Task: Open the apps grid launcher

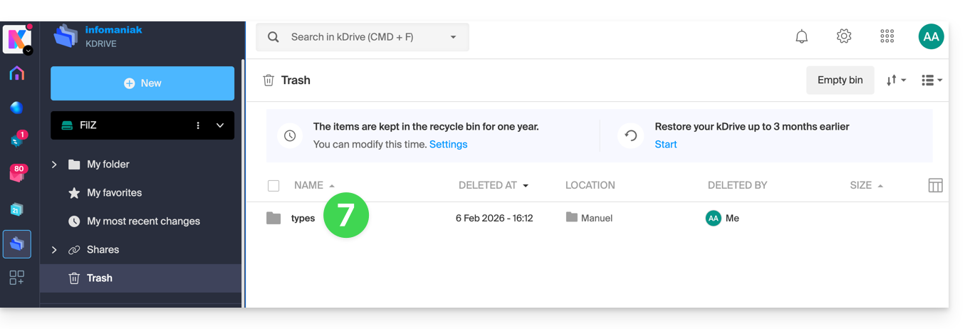Action: (x=887, y=37)
